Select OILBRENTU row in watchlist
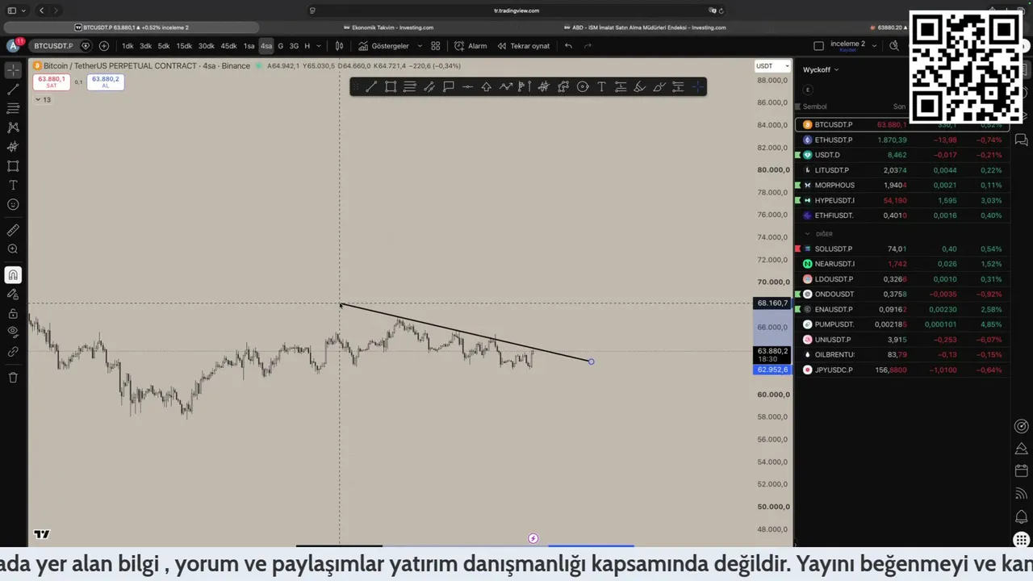The width and height of the screenshot is (1033, 581). click(x=901, y=354)
